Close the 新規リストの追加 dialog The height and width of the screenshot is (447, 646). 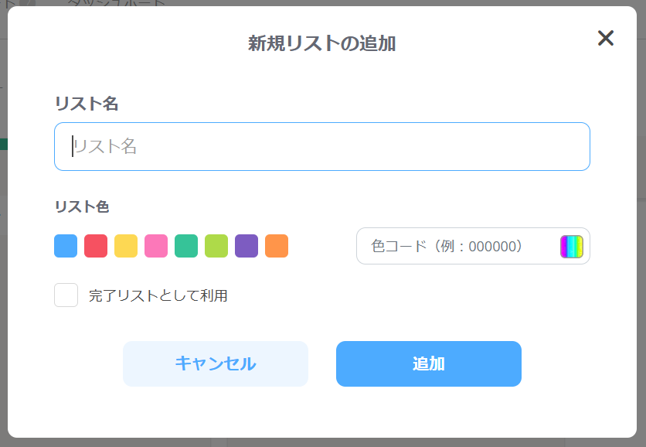607,38
